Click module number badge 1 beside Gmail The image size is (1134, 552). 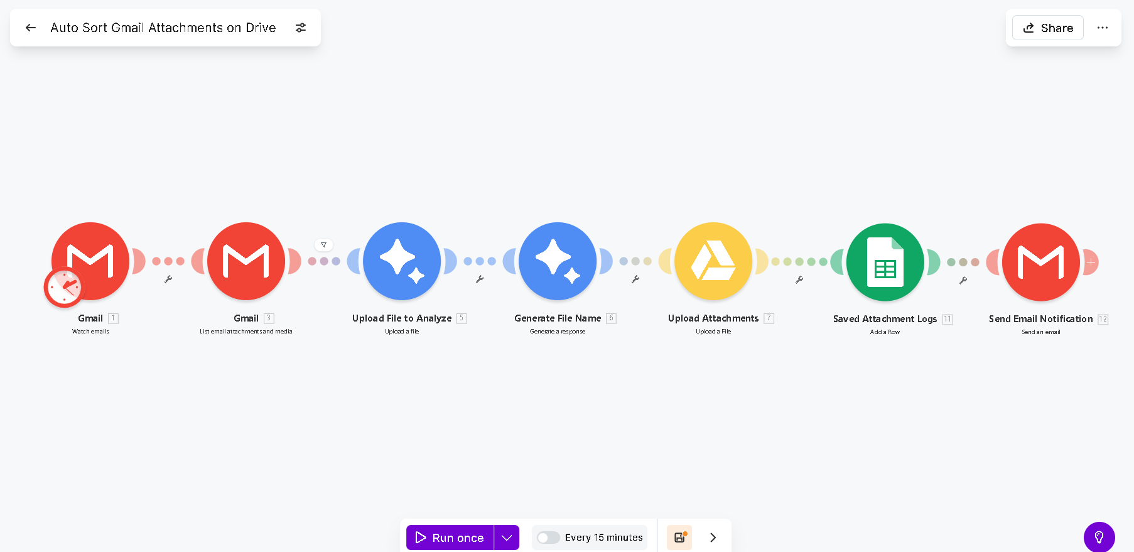(113, 318)
